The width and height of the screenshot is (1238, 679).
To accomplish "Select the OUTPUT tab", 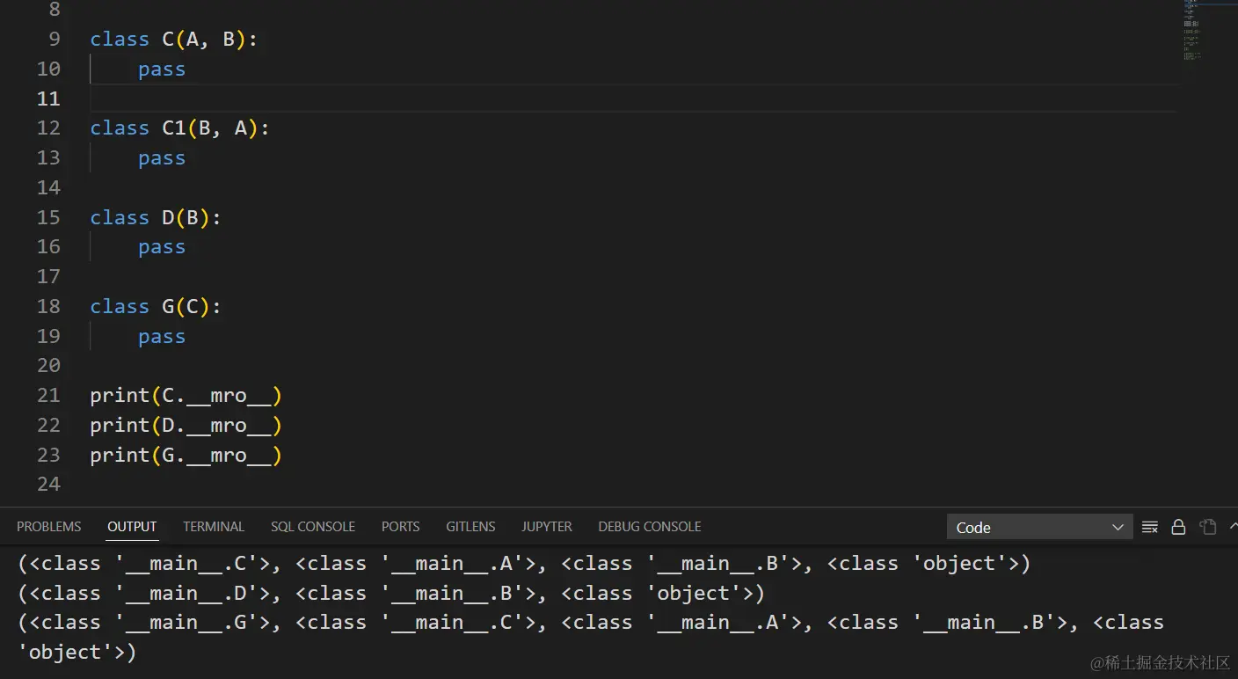I will 132,527.
